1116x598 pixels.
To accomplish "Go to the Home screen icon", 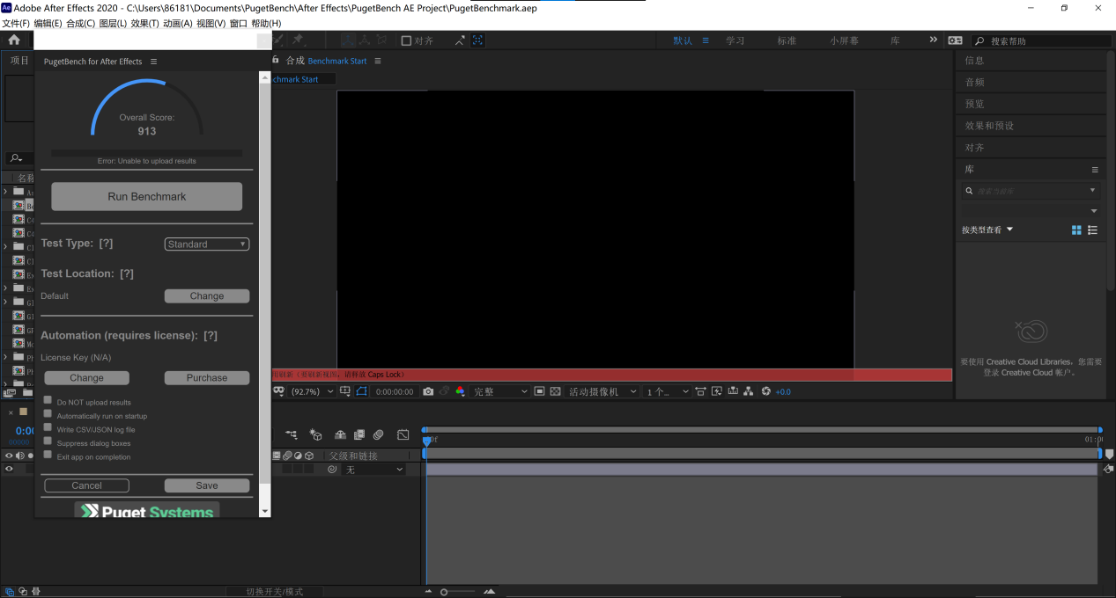I will 14,40.
